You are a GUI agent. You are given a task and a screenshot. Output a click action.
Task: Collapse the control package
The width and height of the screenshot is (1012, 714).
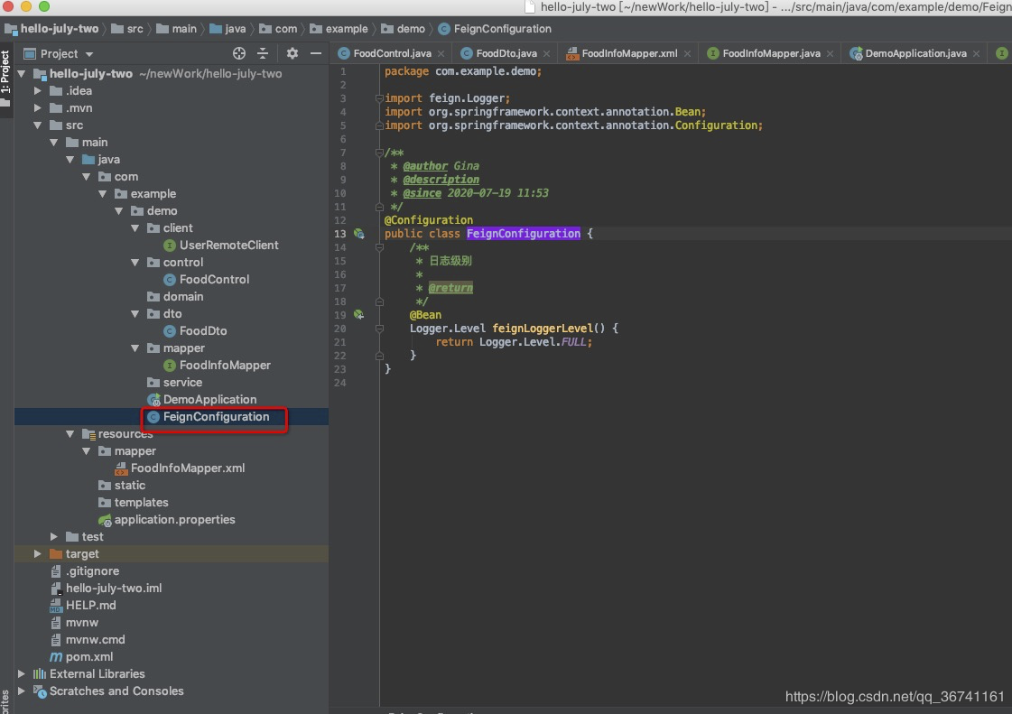(135, 262)
